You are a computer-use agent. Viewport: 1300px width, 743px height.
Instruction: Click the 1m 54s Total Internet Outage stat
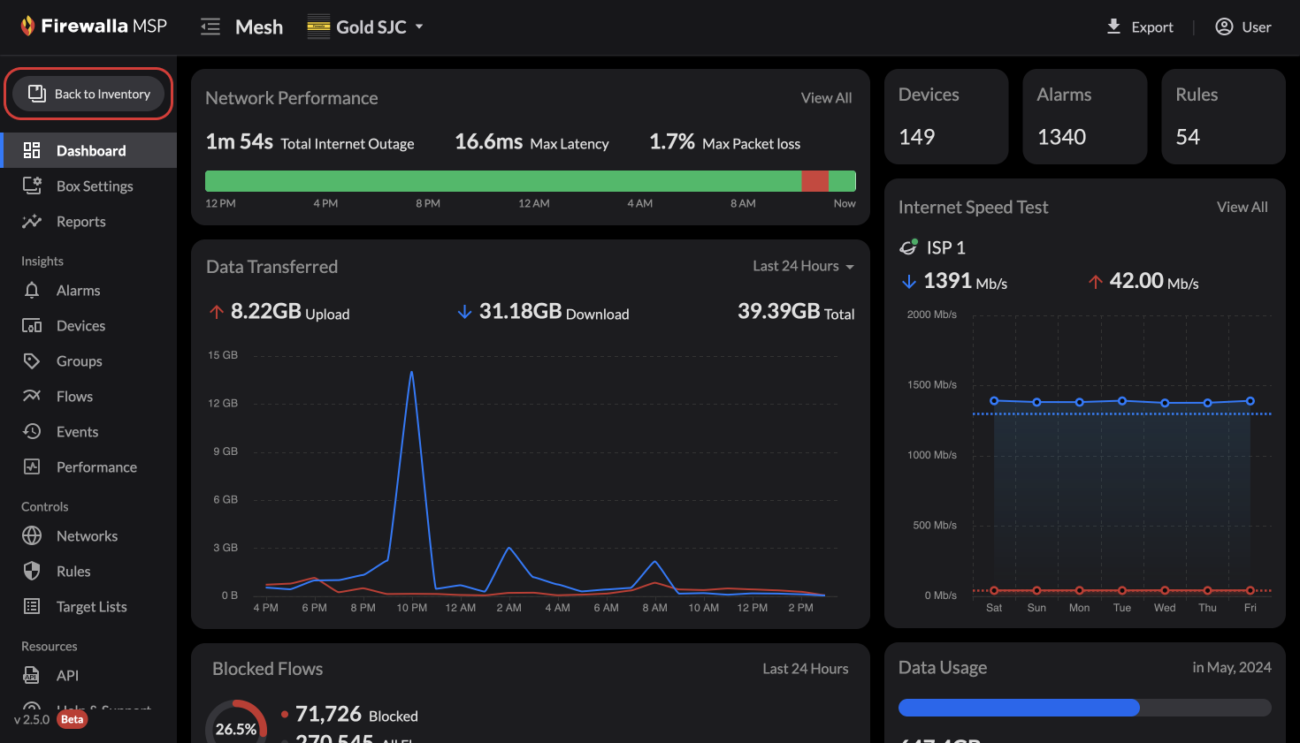(x=310, y=142)
